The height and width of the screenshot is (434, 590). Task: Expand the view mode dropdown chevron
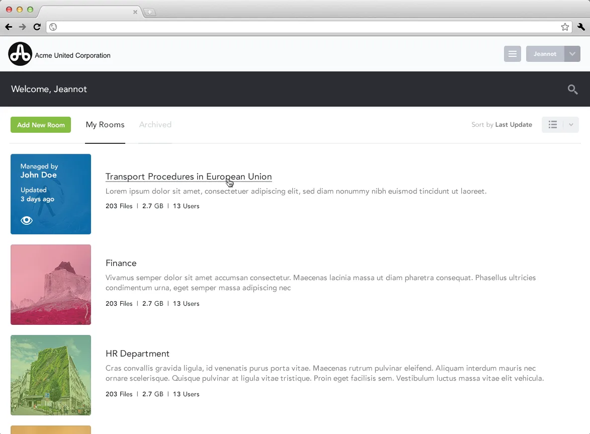click(x=571, y=125)
